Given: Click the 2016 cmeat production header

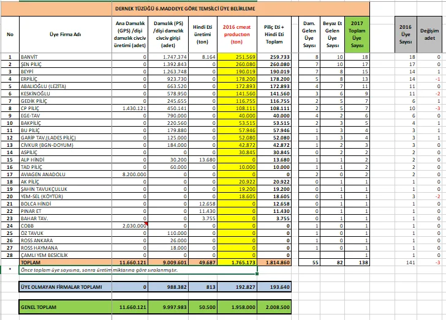Looking at the screenshot, I should pyautogui.click(x=237, y=34).
